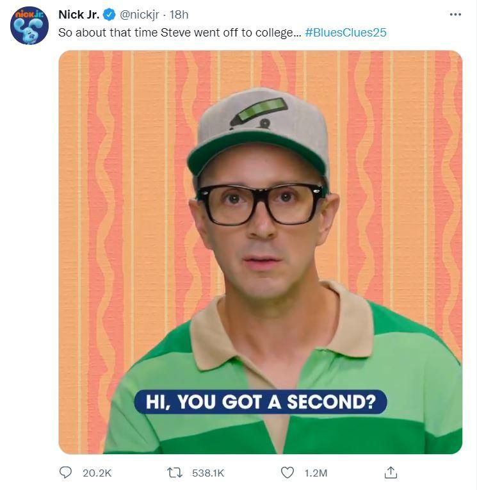The width and height of the screenshot is (477, 490).
Task: Click the reply speech bubble icon
Action: point(66,473)
